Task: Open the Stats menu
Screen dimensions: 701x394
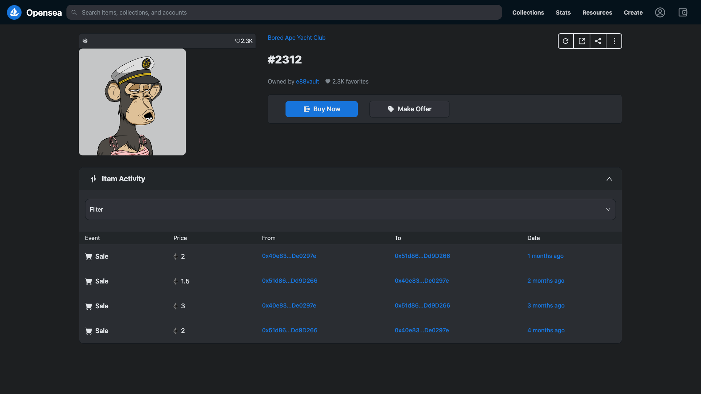Action: click(563, 12)
